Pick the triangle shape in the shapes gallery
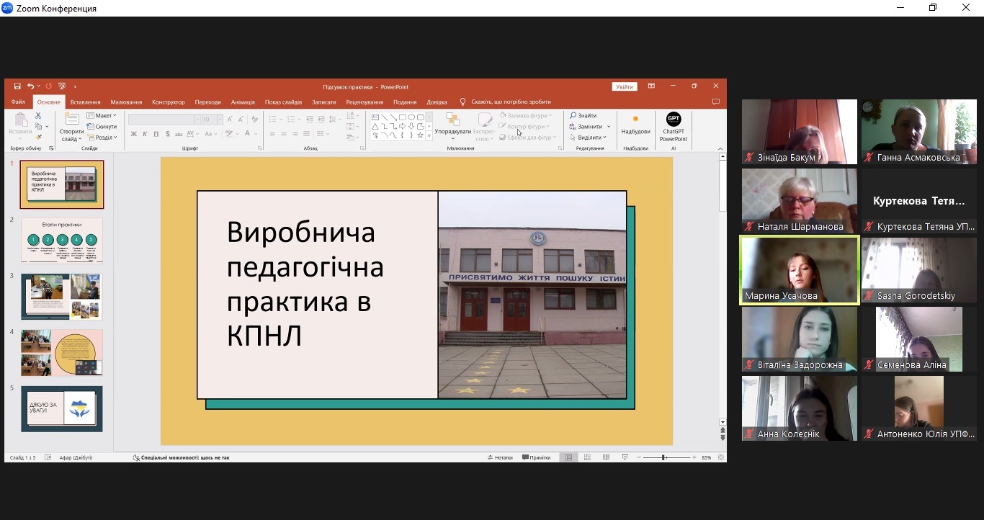The width and height of the screenshot is (984, 520). click(x=375, y=126)
